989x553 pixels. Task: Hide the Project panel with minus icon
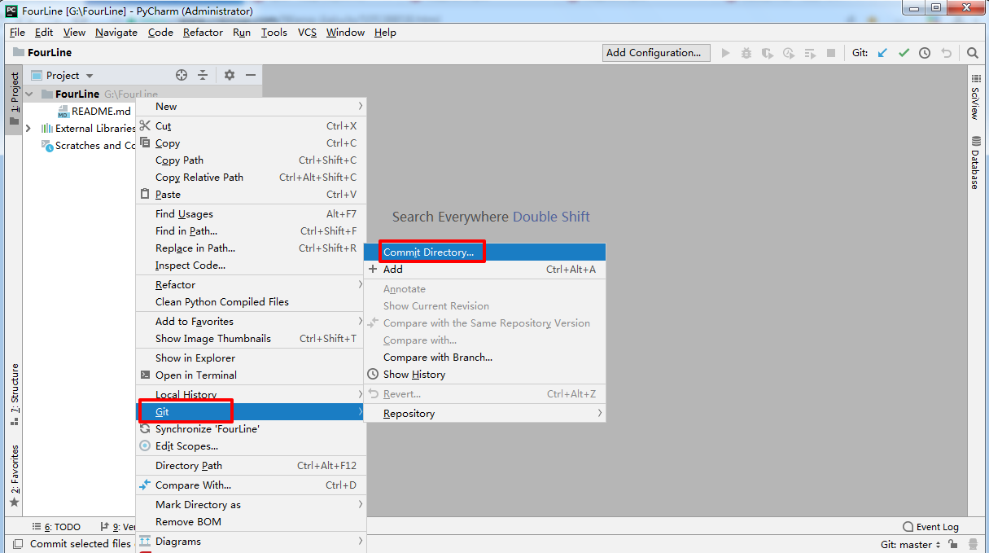[251, 75]
